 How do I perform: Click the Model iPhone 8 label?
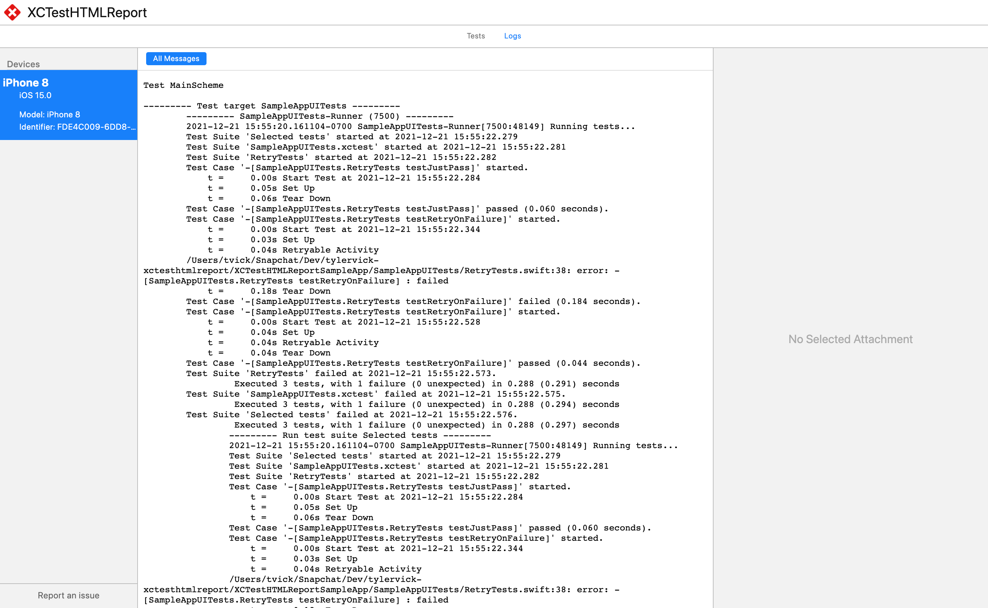pyautogui.click(x=49, y=114)
